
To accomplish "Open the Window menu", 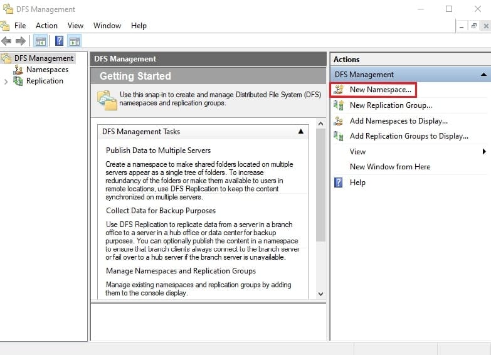I will 107,26.
